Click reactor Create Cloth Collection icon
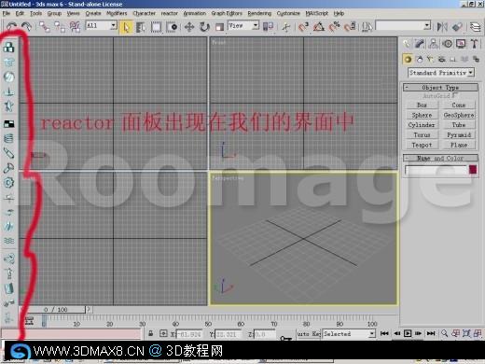Image resolution: width=485 pixels, height=364 pixels. tap(8, 63)
